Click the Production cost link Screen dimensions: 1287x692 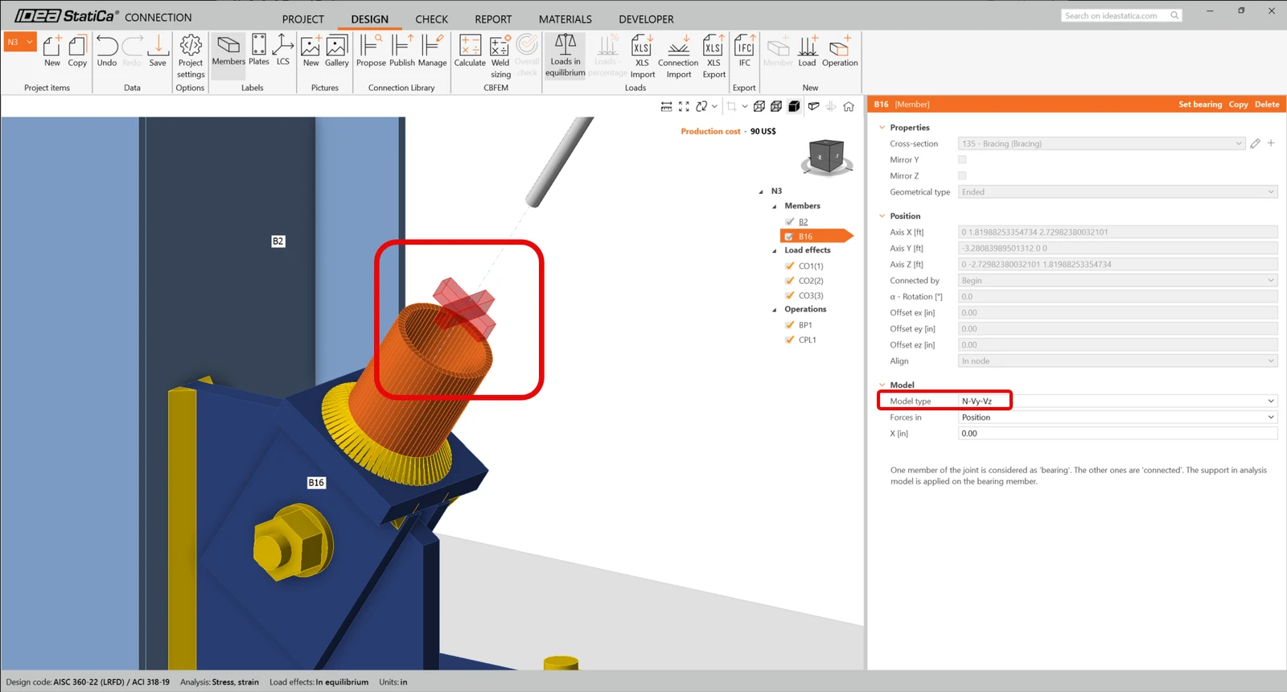[710, 131]
